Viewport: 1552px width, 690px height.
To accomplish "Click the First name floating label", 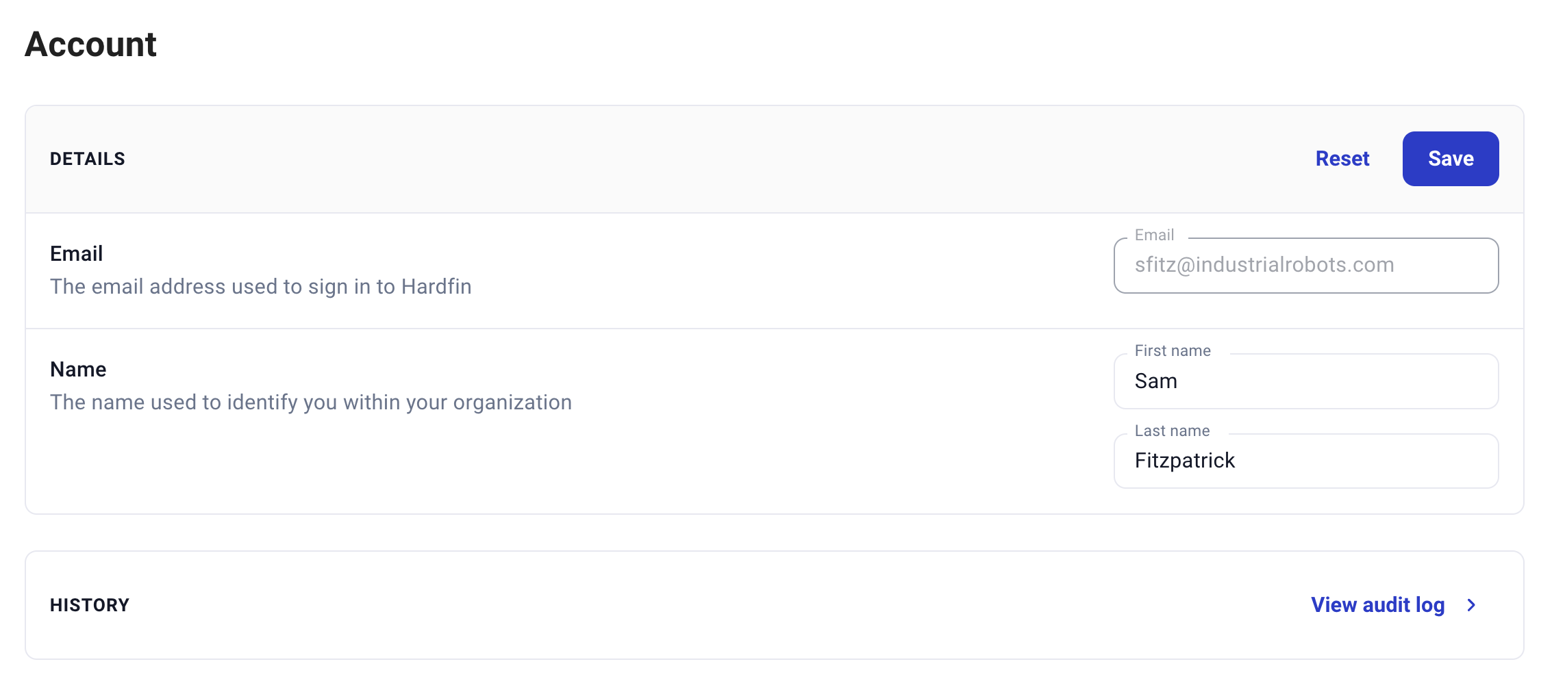I will [x=1173, y=351].
